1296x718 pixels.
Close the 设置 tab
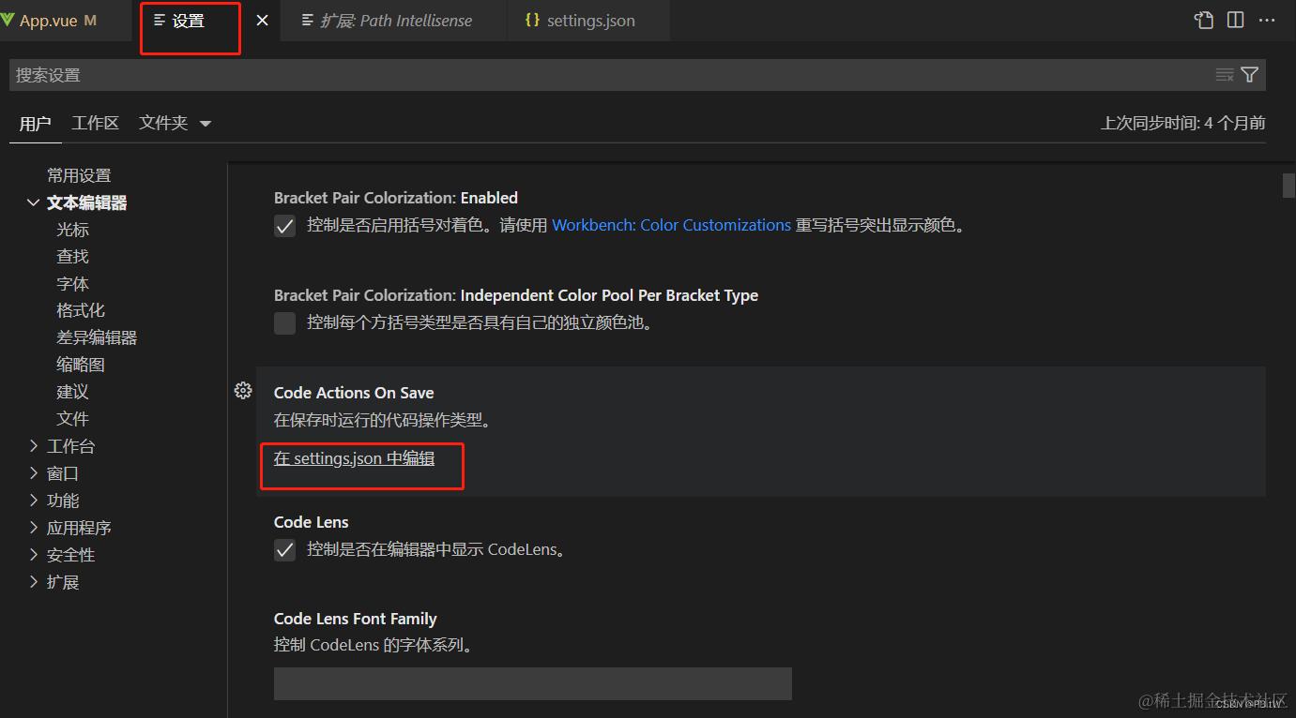(x=263, y=20)
